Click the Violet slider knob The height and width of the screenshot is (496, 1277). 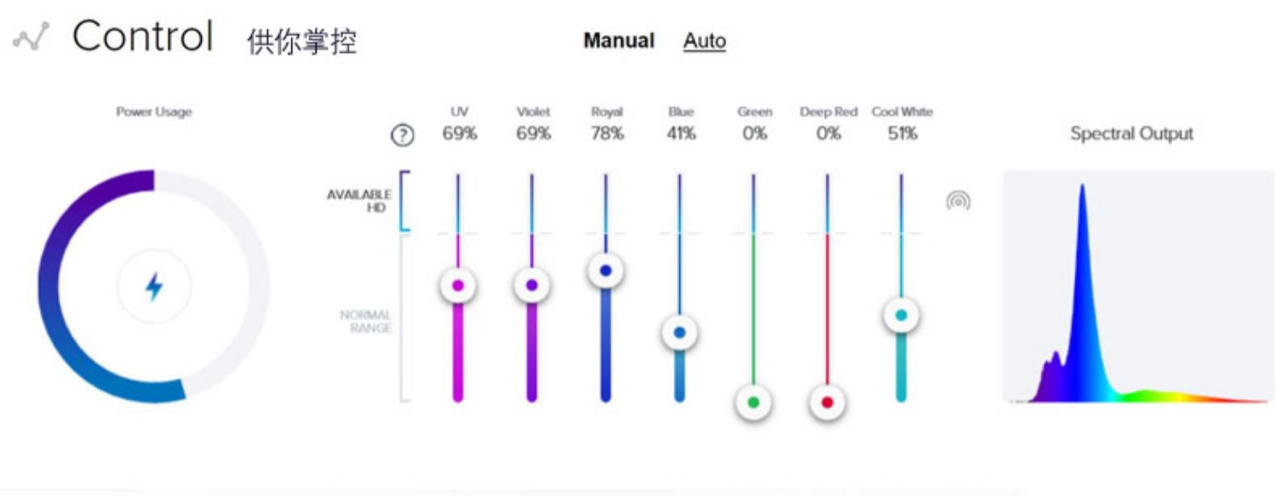click(532, 286)
